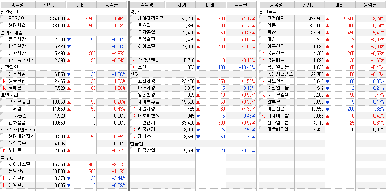
Task: Click the red up arrow in 고려아연 row
Action: click(x=328, y=19)
